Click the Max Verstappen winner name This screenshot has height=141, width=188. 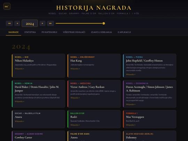click(x=135, y=117)
